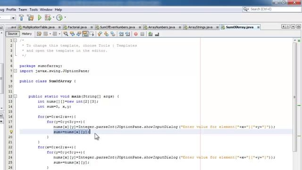This screenshot has width=302, height=170.
Task: Close the MultiplicationTable.java tab
Action: (x=59, y=27)
